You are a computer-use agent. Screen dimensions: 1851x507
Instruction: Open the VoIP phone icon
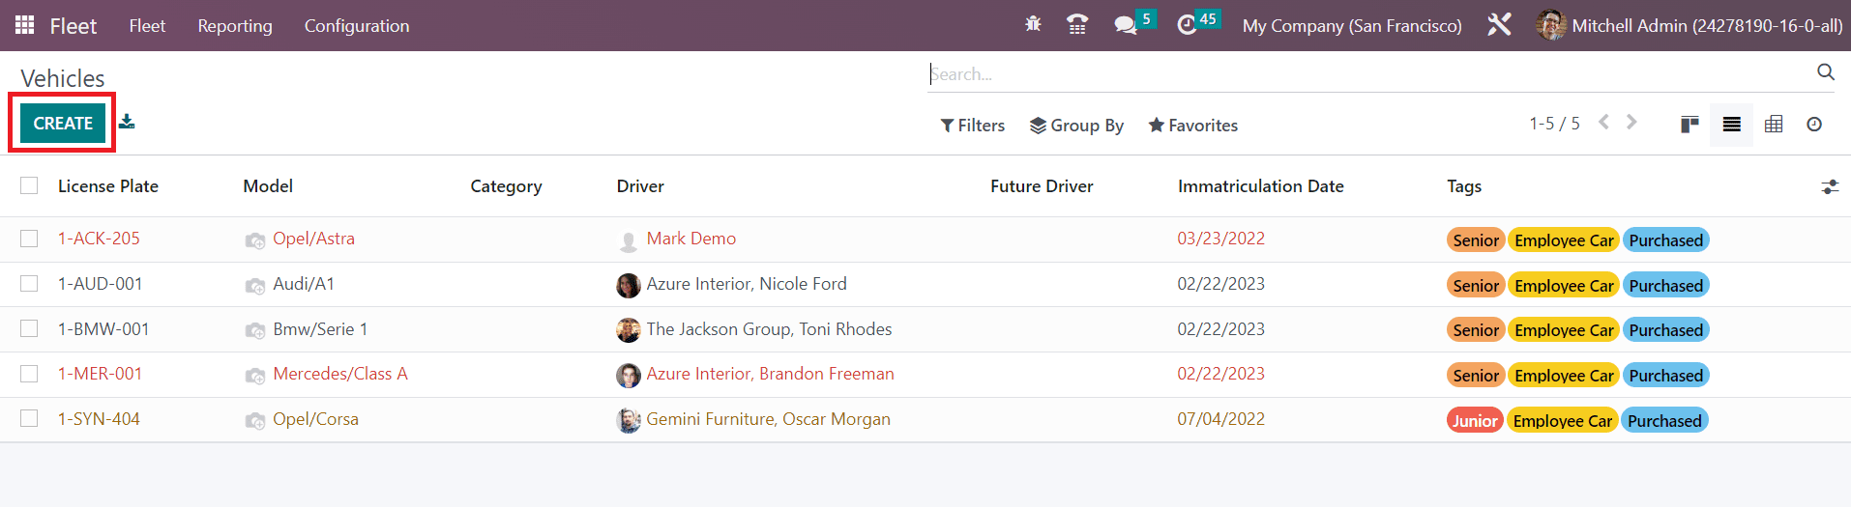click(1077, 25)
